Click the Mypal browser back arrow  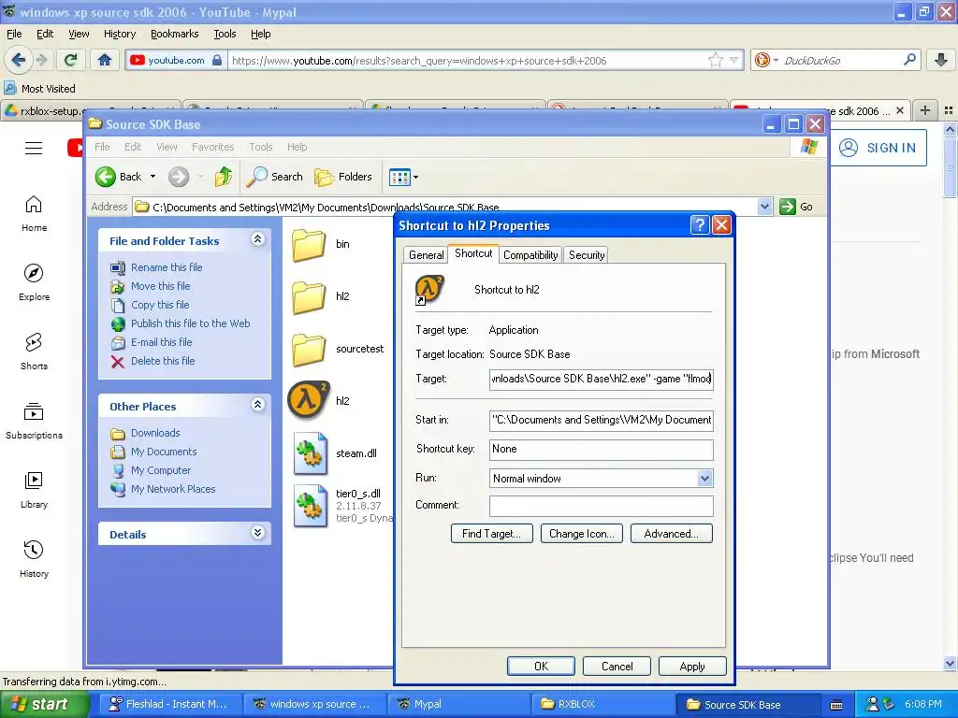coord(18,60)
